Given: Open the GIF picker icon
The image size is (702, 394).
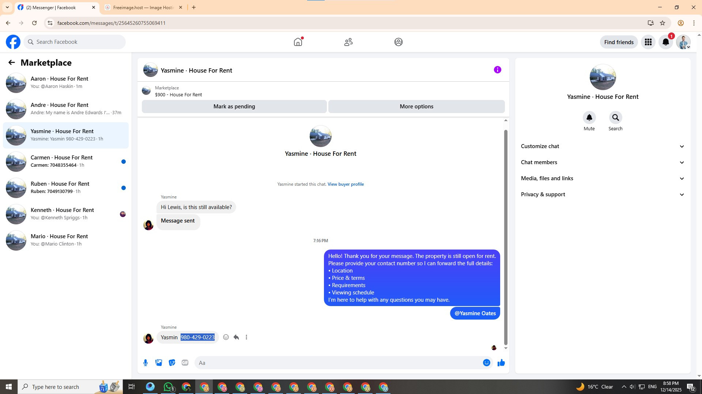Looking at the screenshot, I should point(185,363).
